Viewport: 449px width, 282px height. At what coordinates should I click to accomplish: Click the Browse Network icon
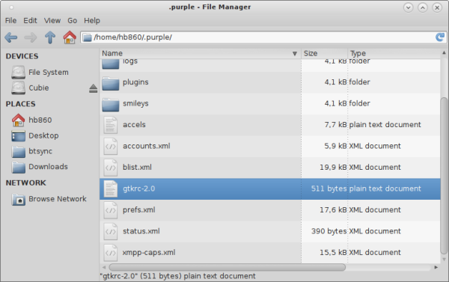18,199
